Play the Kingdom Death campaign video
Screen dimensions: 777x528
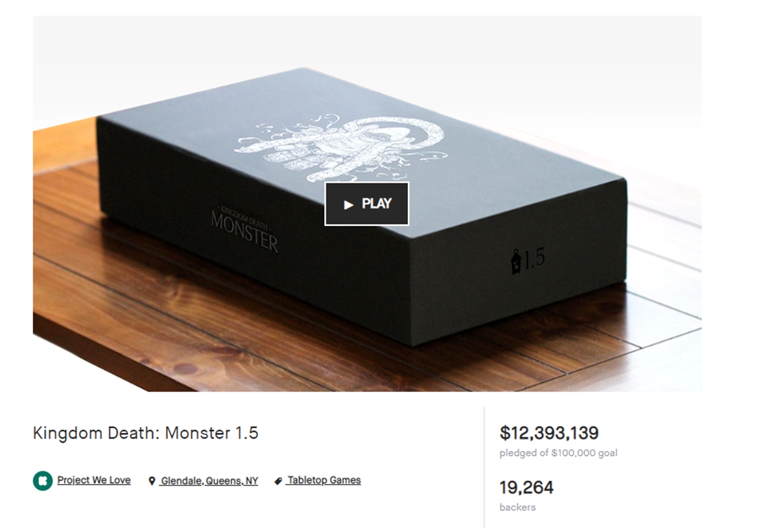pos(366,204)
